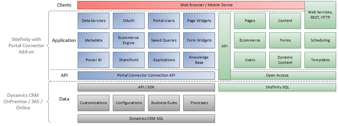Click the green Content box

pyautogui.click(x=285, y=21)
